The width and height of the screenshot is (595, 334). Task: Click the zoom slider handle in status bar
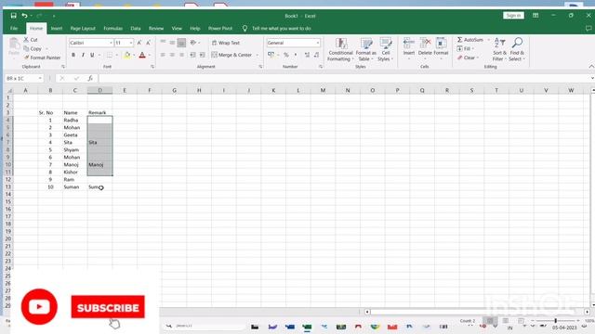coord(556,321)
